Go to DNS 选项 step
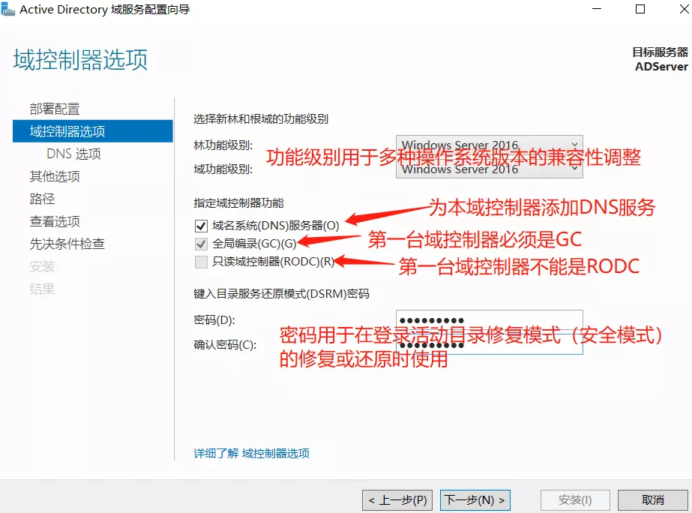Screen dimensions: 692x513 73,154
